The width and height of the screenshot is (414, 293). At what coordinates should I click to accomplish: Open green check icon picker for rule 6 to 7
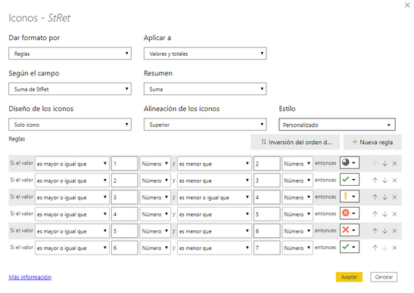click(x=350, y=247)
